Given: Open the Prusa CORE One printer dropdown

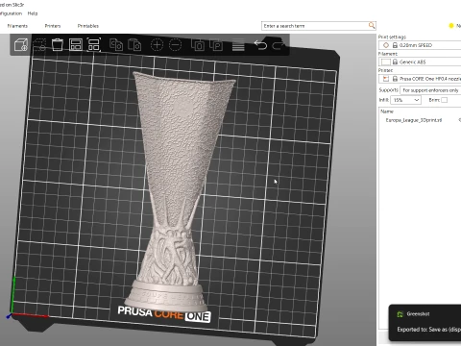Looking at the screenshot, I should click(420, 79).
